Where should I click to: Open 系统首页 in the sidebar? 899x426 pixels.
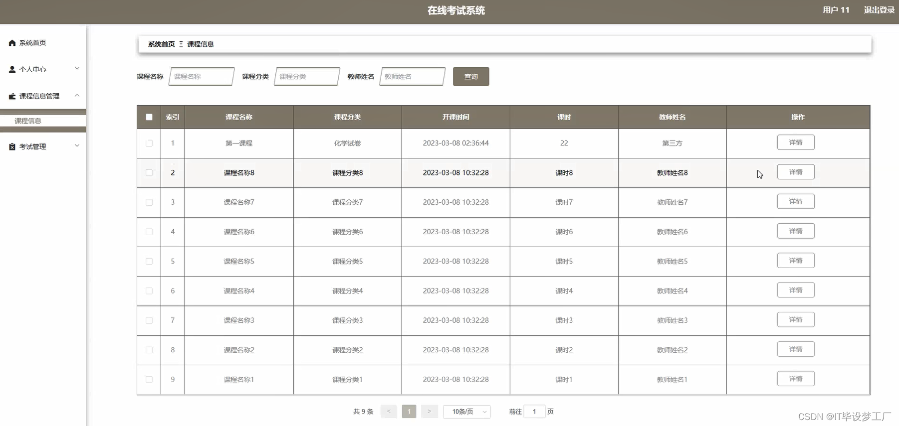coord(43,43)
